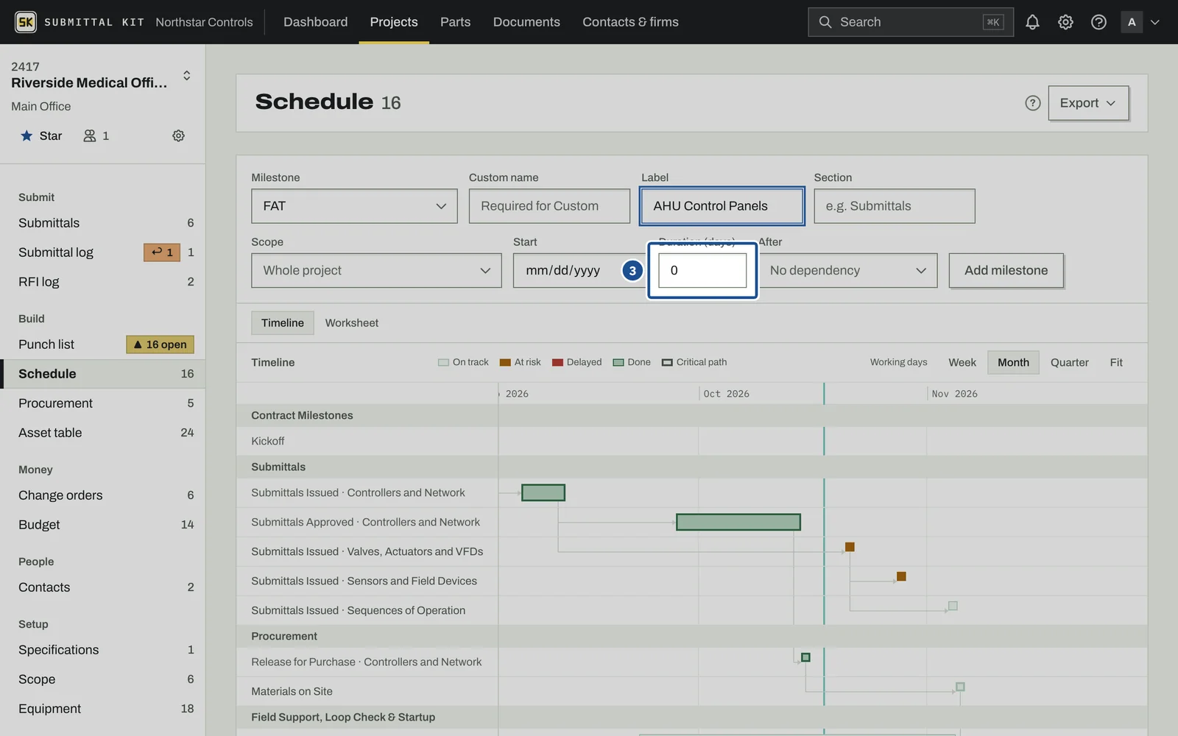
Task: Open Change orders in the sidebar
Action: point(103,495)
